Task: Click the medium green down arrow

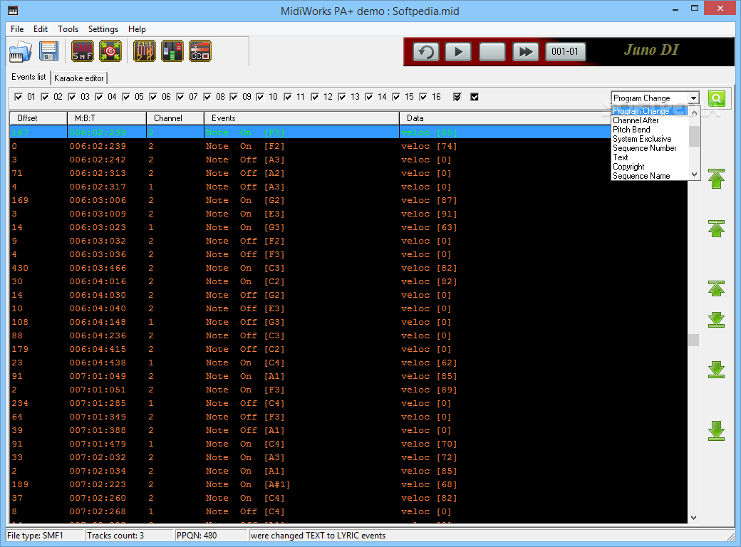Action: click(717, 370)
